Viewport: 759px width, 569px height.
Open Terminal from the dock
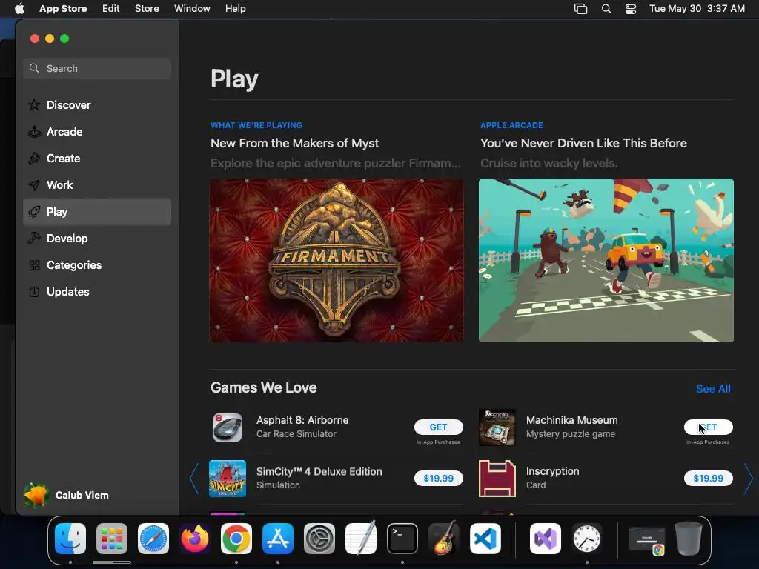coord(402,539)
